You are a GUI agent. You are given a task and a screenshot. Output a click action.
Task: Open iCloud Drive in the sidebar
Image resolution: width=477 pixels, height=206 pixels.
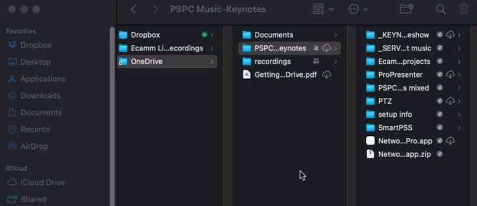point(36,182)
